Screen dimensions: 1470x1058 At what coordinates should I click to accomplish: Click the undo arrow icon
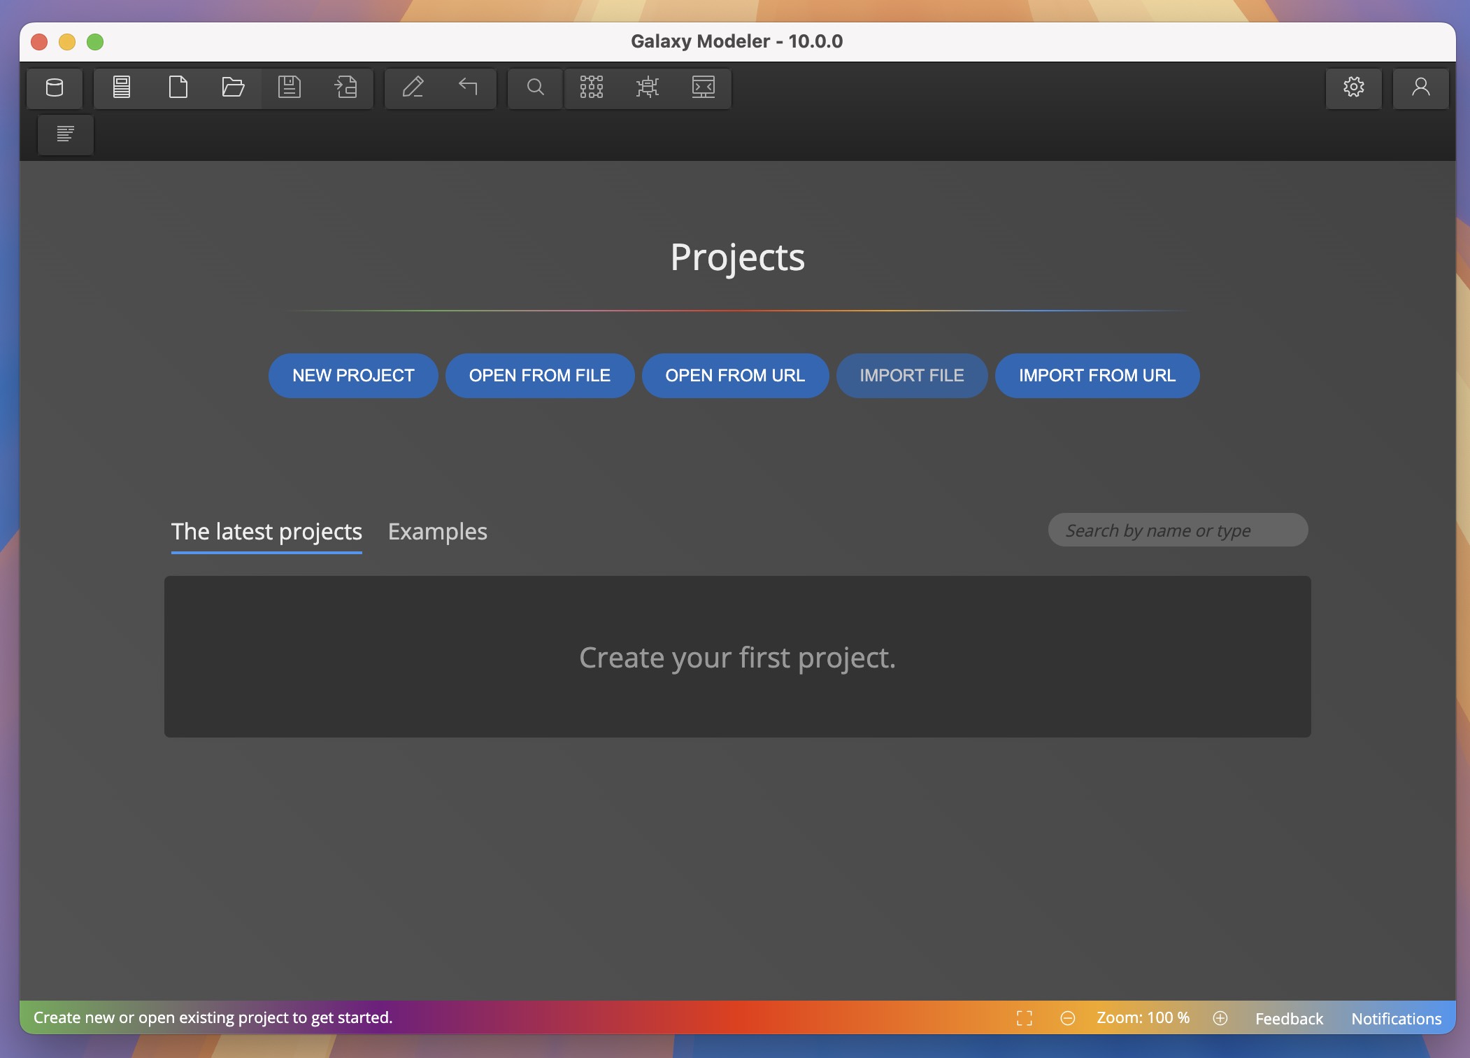[x=467, y=87]
